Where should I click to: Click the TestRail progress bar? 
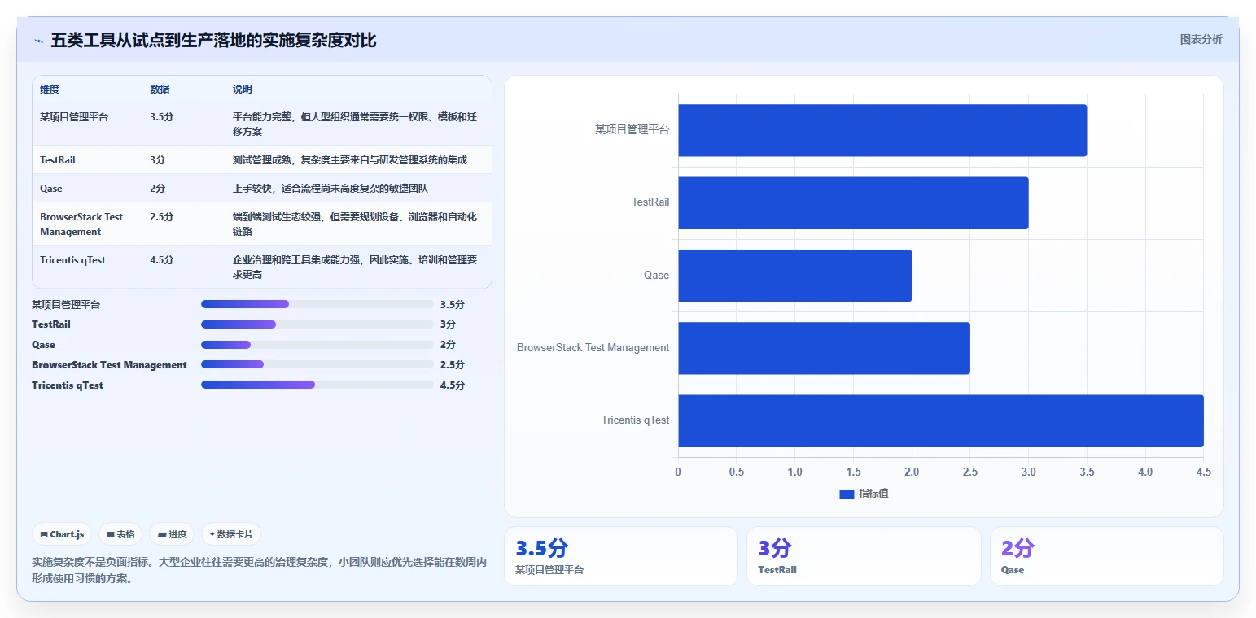tap(317, 324)
